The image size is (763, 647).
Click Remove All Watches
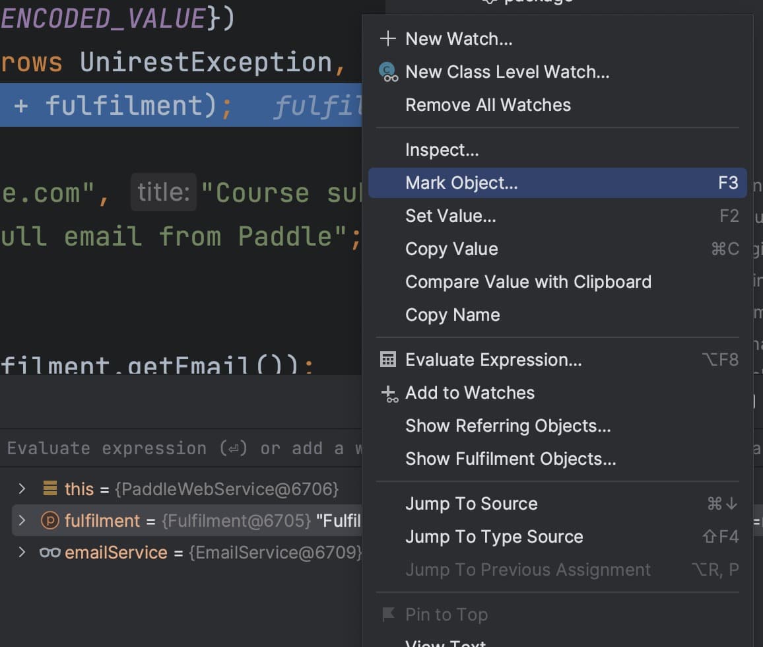pos(488,104)
